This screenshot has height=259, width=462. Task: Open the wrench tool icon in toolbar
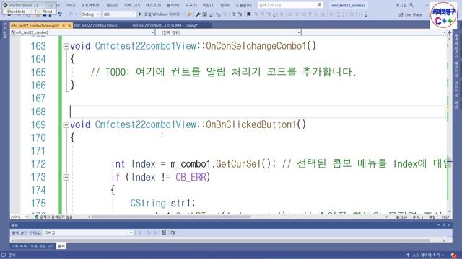199,14
